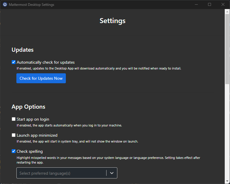Close the Mattermost Desktop Settings window

[x=223, y=5]
